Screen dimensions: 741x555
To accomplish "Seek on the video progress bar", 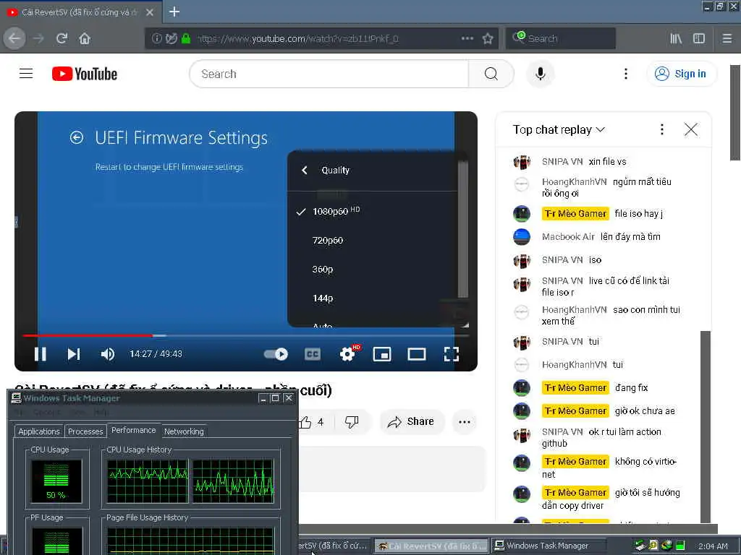I will (246, 335).
